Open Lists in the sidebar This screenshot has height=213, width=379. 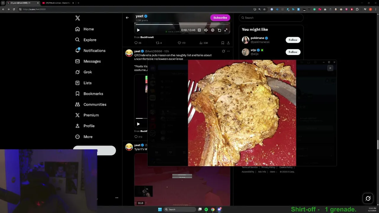tap(83, 83)
